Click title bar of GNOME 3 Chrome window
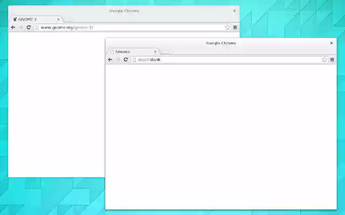This screenshot has height=215, width=345. tap(124, 11)
